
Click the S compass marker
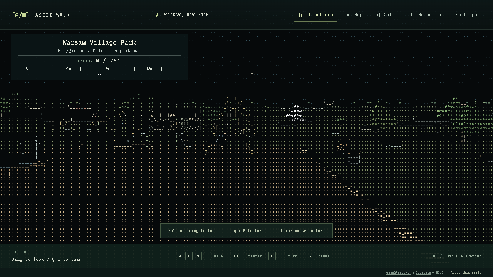point(27,69)
